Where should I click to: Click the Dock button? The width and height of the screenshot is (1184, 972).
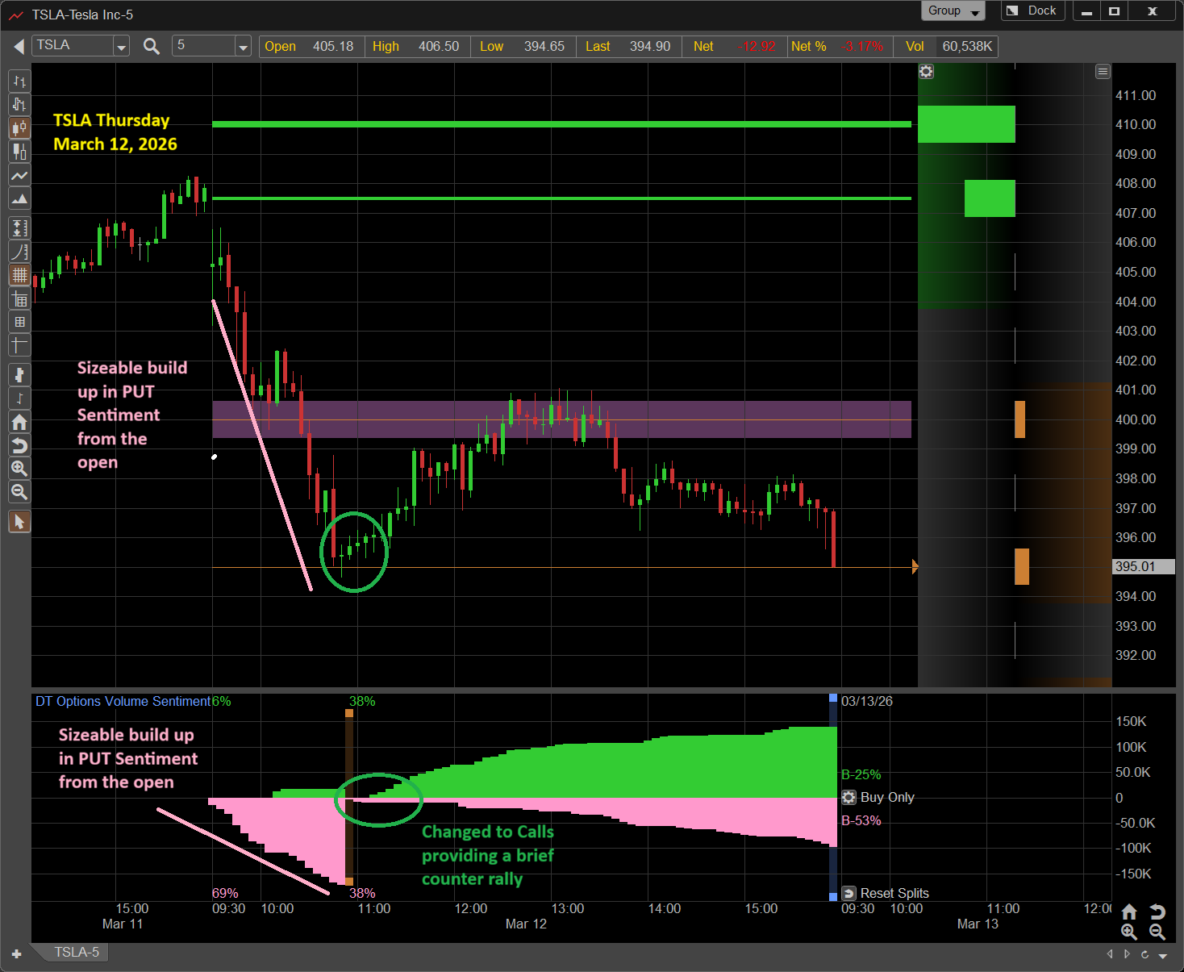pos(1033,11)
